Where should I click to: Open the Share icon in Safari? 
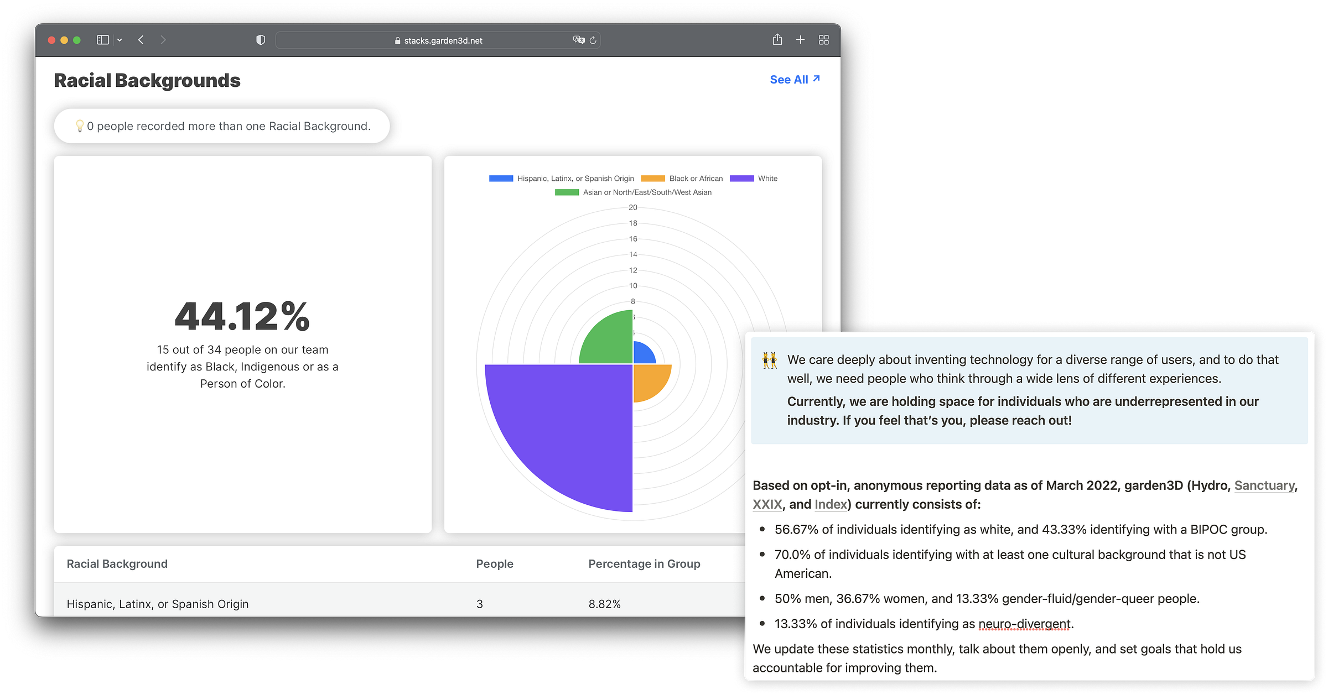click(x=777, y=39)
